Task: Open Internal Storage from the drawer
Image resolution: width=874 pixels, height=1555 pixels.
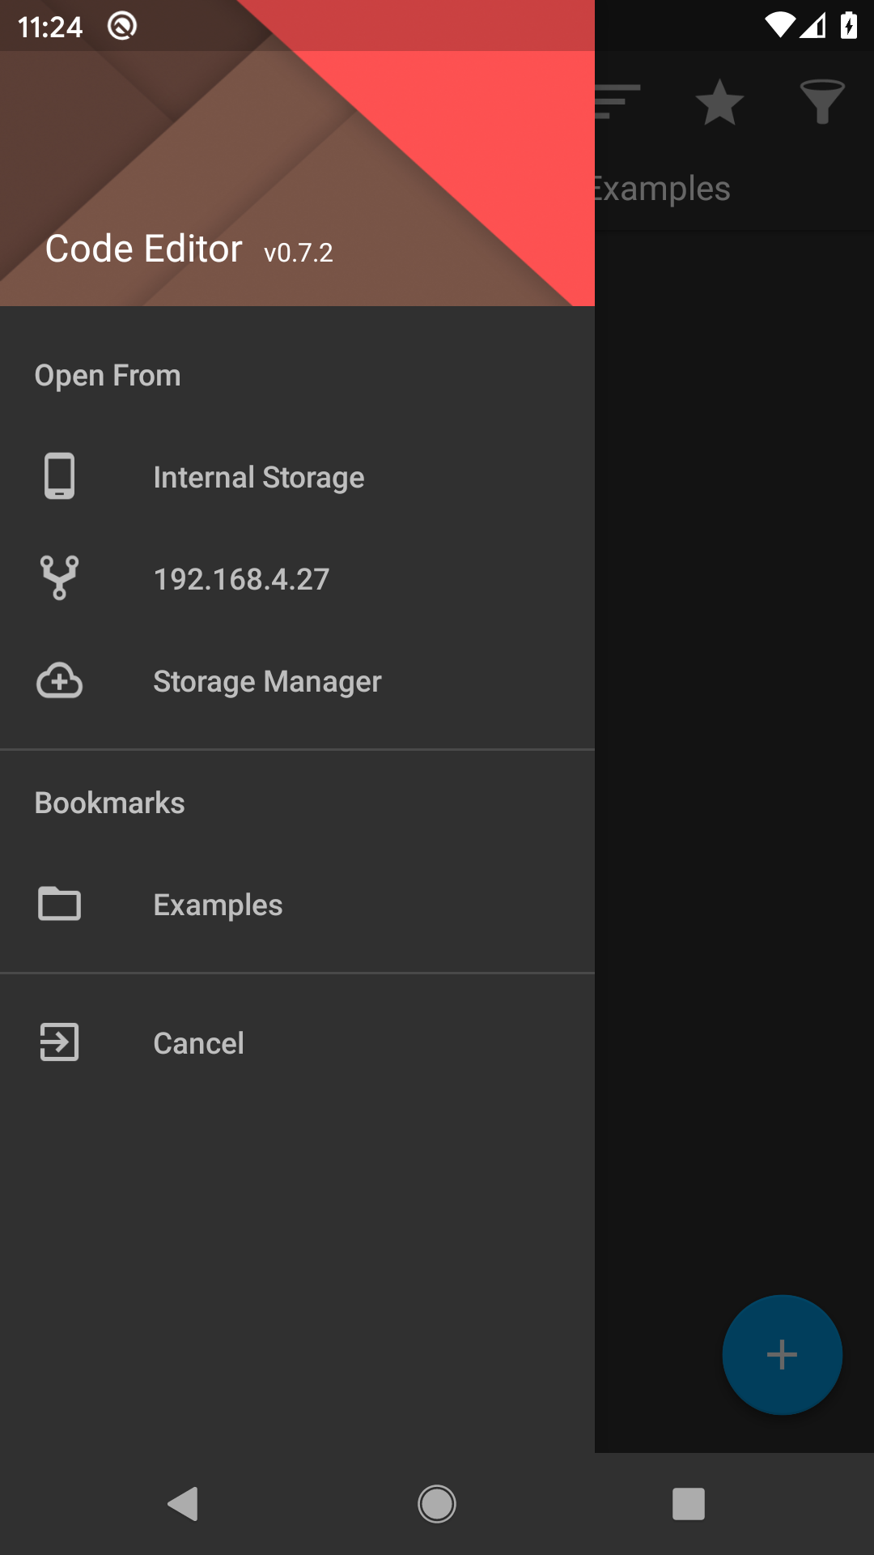Action: [x=258, y=478]
